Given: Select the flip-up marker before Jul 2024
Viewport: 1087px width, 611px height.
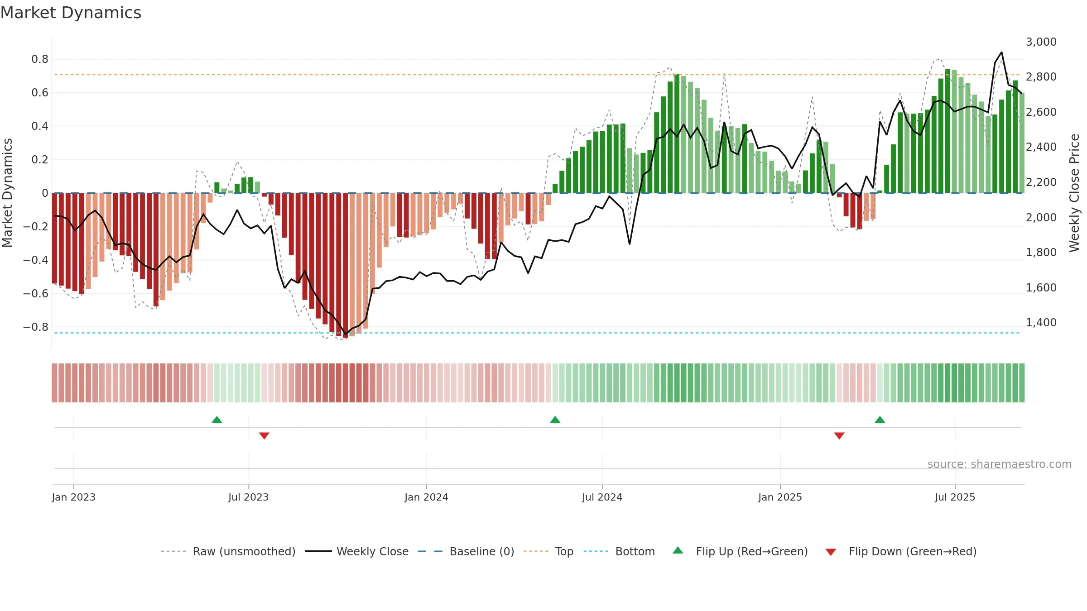Looking at the screenshot, I should pyautogui.click(x=555, y=420).
